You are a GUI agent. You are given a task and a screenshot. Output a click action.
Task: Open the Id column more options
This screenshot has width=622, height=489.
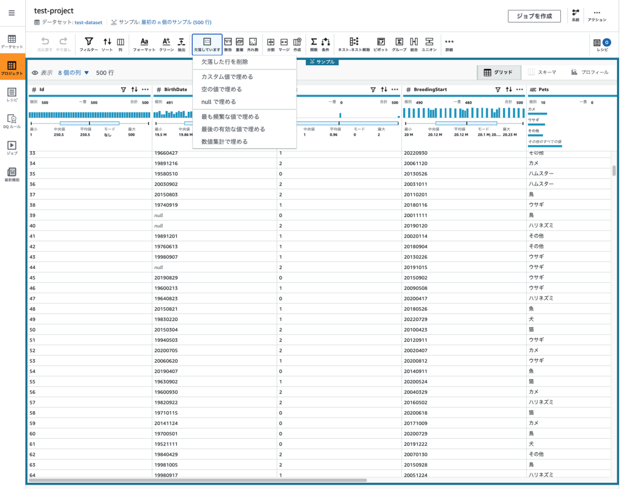tap(145, 90)
